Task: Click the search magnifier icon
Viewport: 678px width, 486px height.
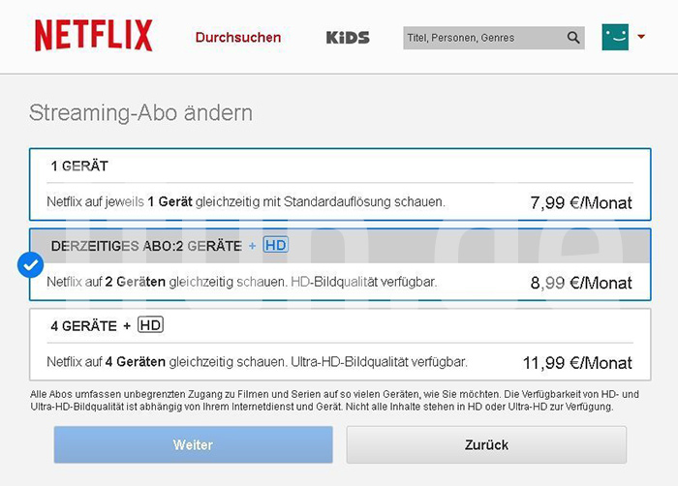Action: click(x=573, y=38)
